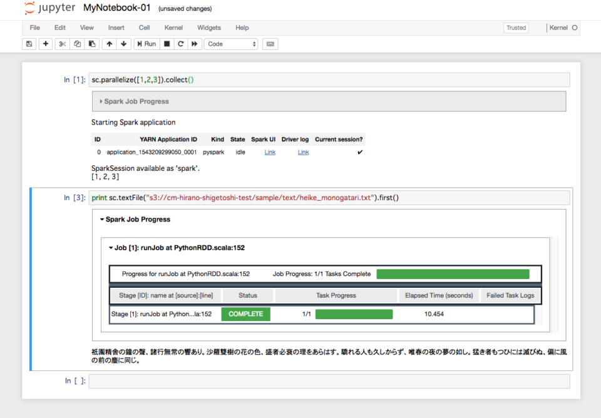Screen dimensions: 601x418
Task: Open the Kernel menu
Action: [x=173, y=28]
